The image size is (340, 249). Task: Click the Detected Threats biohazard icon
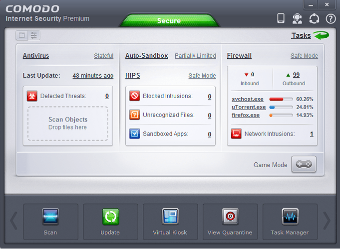(32, 96)
